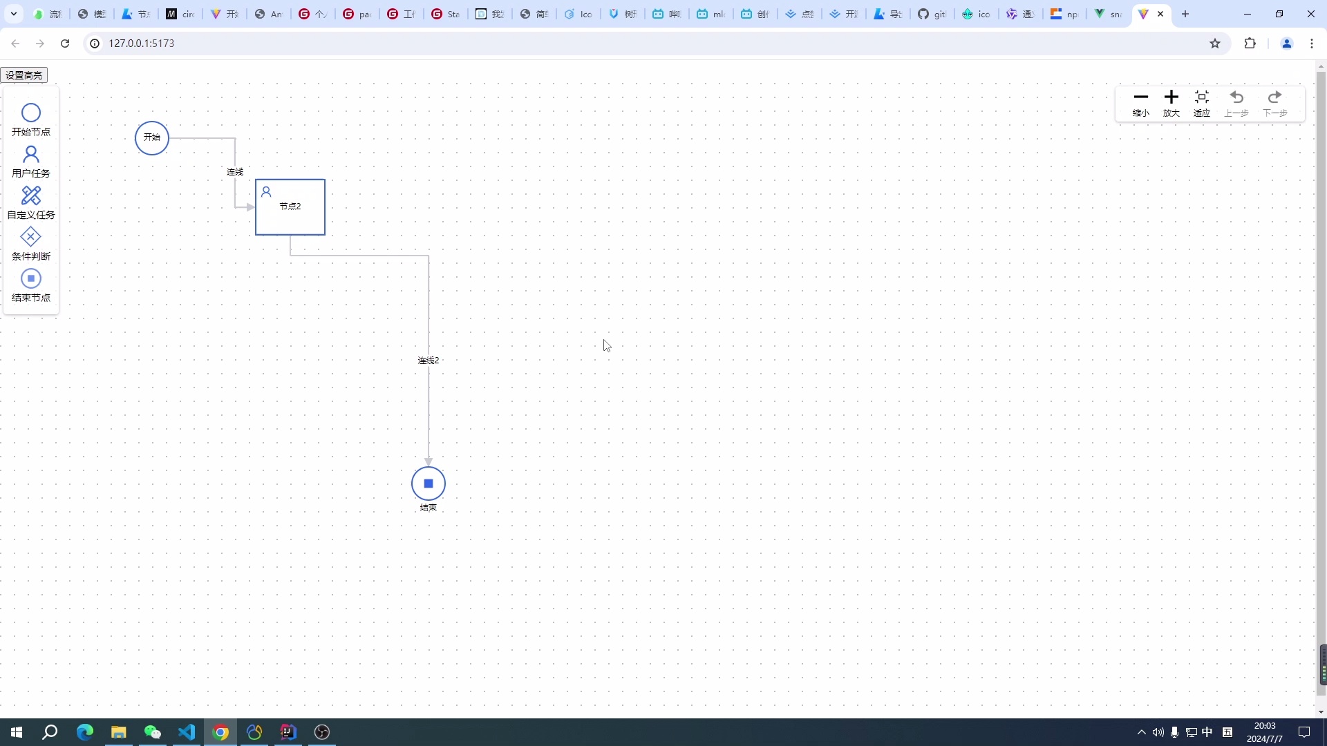Select the 开始节点 start node icon
The image size is (1327, 746).
pyautogui.click(x=31, y=113)
